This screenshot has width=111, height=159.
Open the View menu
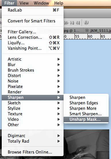(x=24, y=3)
